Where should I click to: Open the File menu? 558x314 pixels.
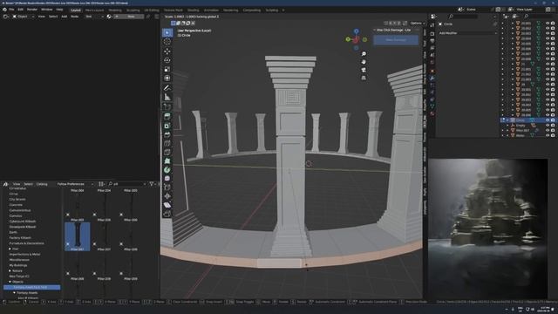(11, 10)
